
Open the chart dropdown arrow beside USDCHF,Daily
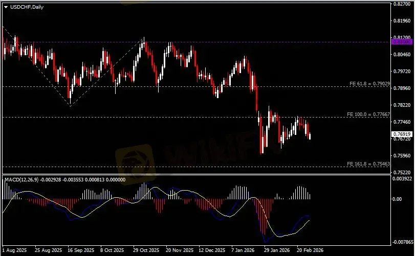point(6,7)
